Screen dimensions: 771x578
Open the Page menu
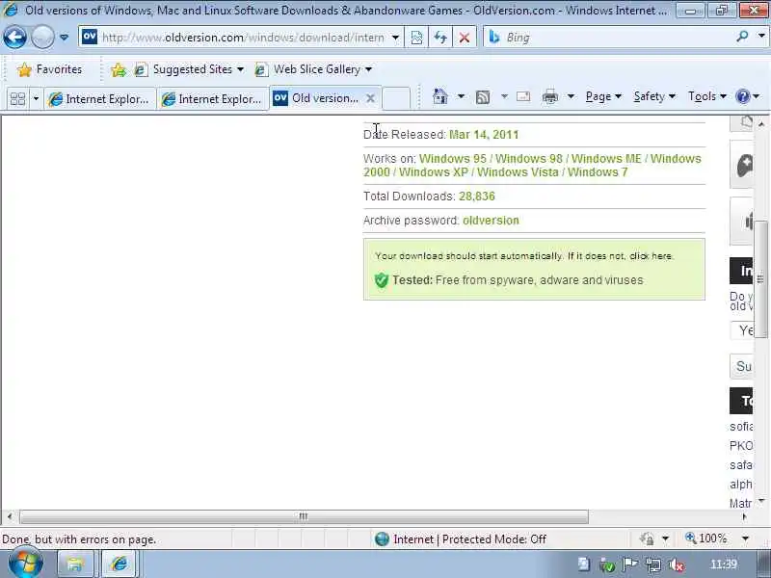tap(603, 97)
